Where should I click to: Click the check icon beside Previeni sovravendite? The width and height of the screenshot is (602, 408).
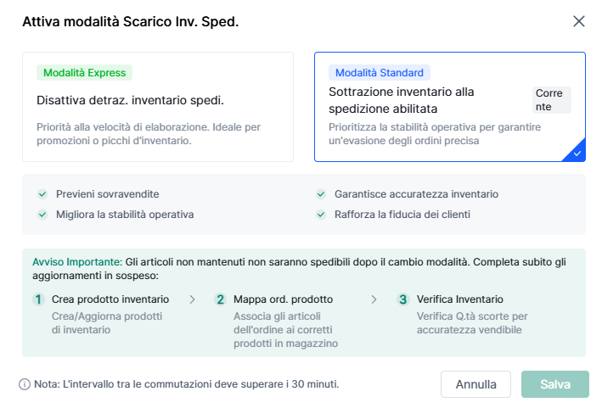tap(42, 194)
